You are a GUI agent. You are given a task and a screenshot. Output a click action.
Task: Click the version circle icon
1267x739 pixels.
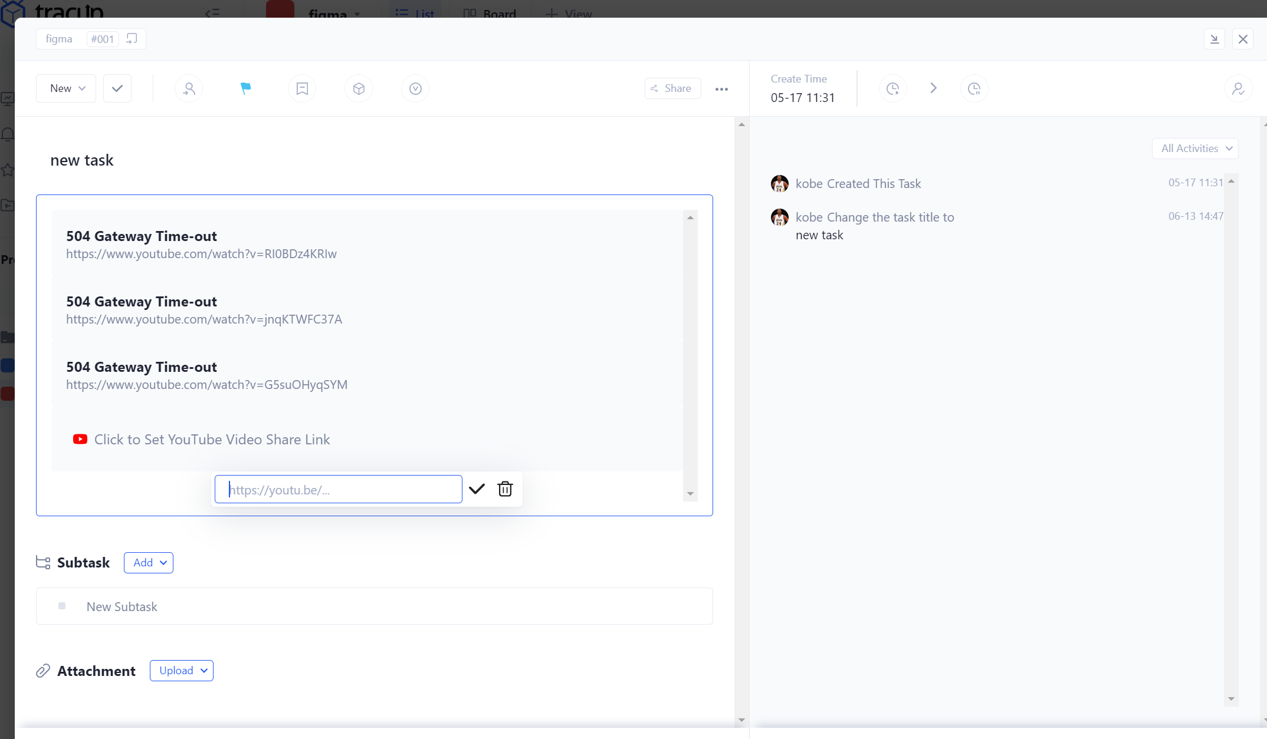415,88
